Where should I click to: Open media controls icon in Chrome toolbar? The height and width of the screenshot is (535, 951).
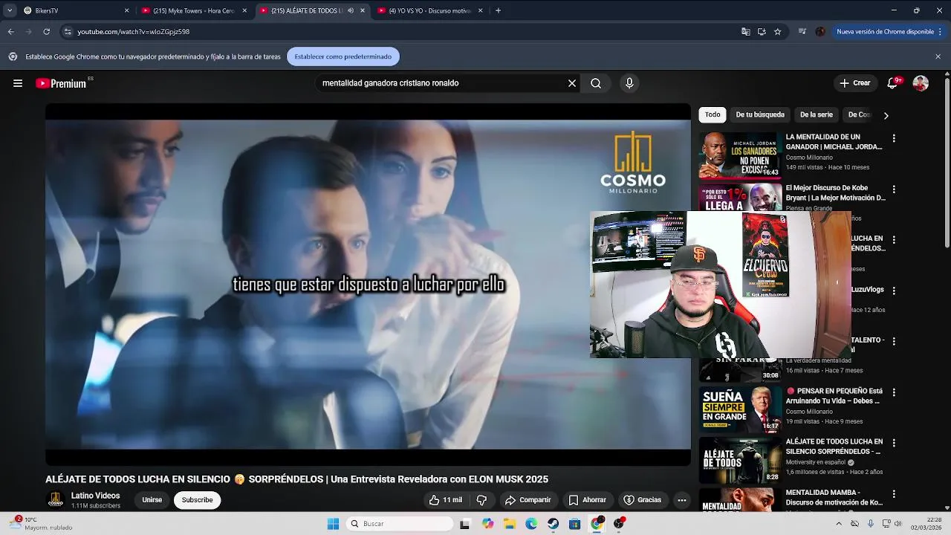pyautogui.click(x=802, y=32)
